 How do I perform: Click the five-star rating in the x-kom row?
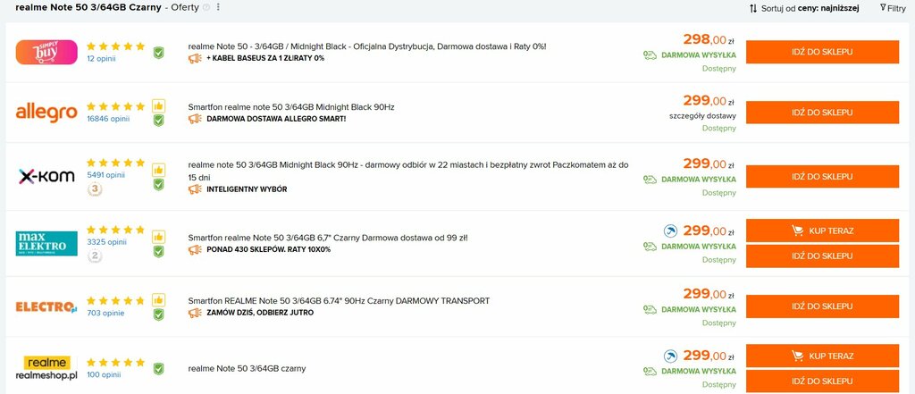115,163
